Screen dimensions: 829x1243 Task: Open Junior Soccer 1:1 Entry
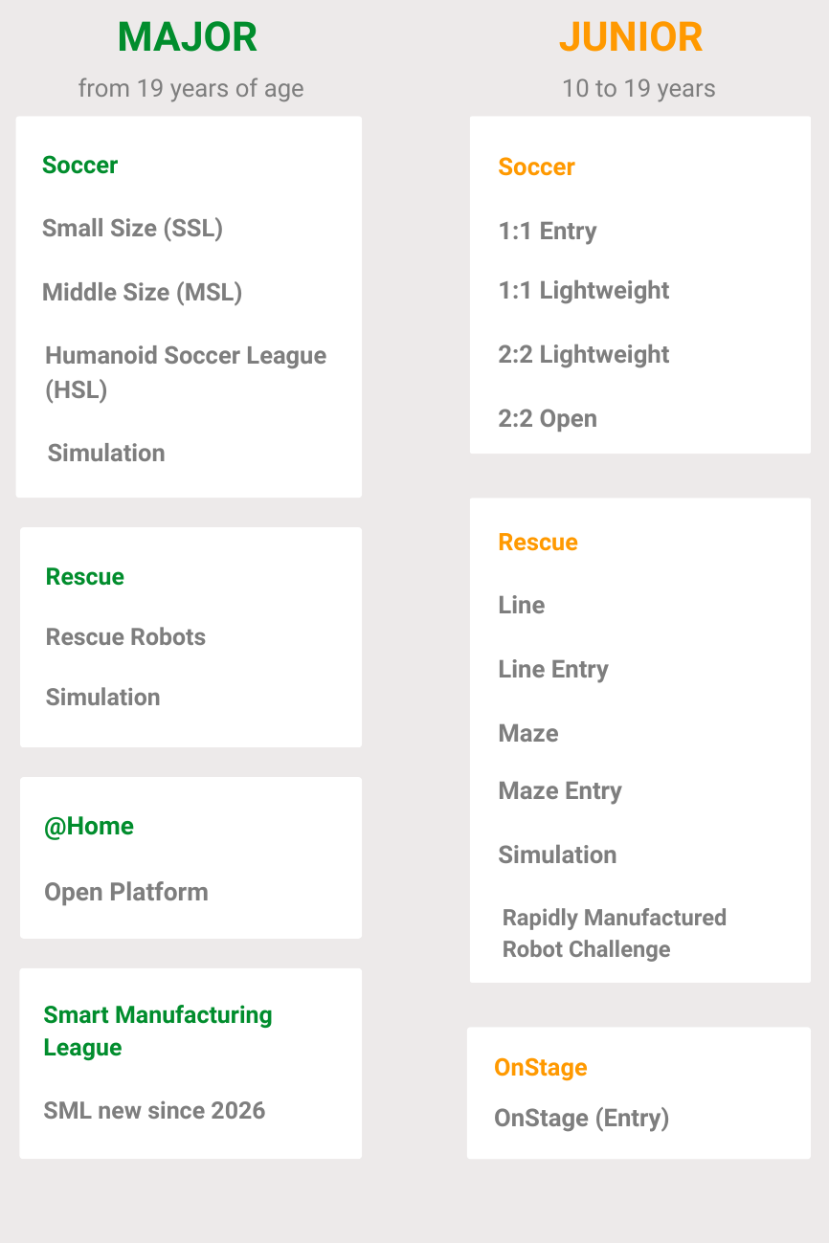[x=548, y=231]
